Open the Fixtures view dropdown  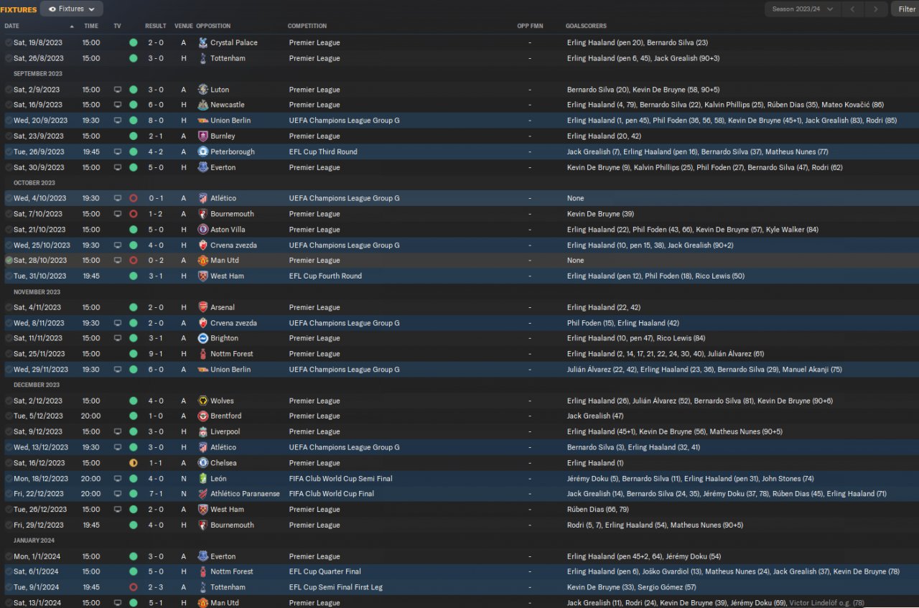click(x=72, y=9)
